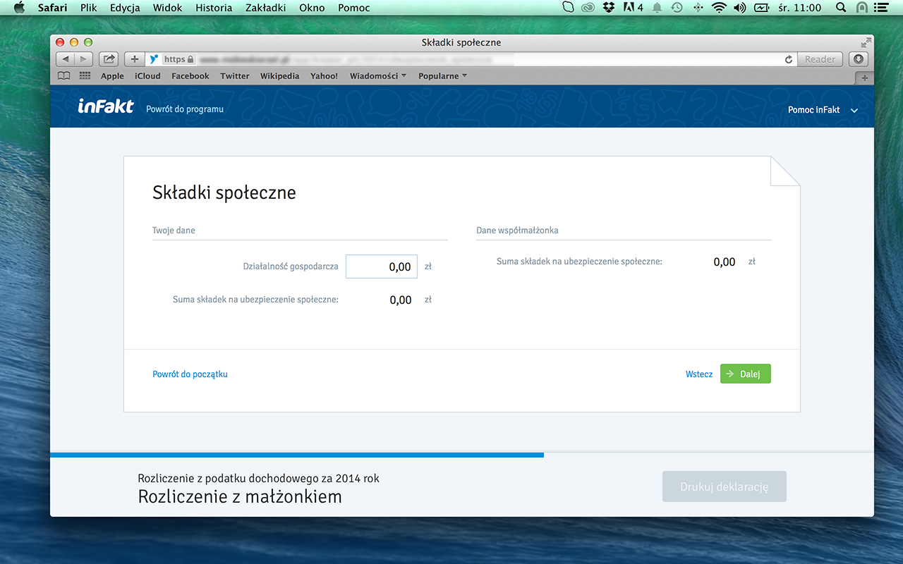
Task: Open the Yahoo! bookmark
Action: (x=324, y=76)
